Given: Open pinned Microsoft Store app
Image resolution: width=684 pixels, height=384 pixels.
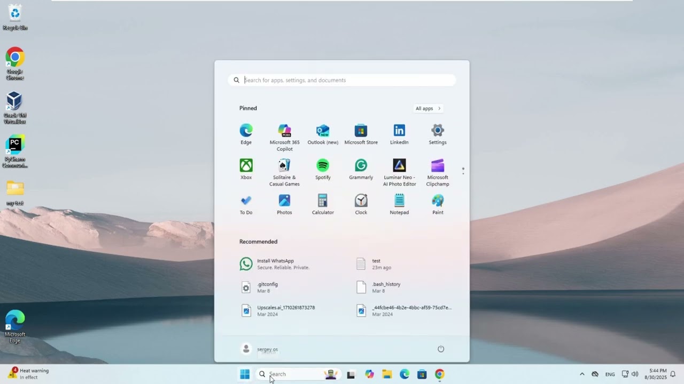Looking at the screenshot, I should pos(361,134).
